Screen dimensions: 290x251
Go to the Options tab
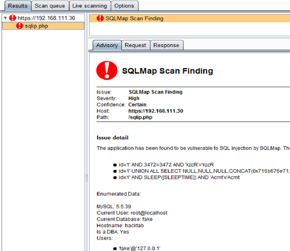(x=124, y=6)
